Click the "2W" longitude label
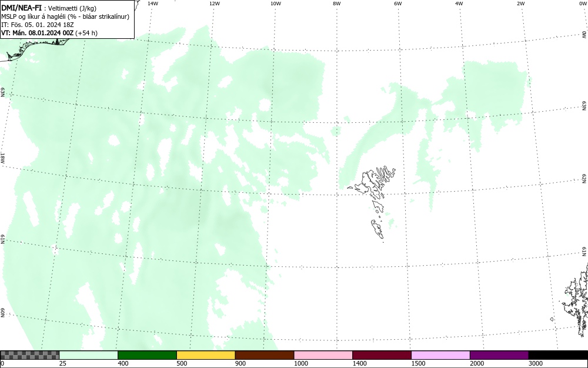Screen dimensions: 588x368 pyautogui.click(x=520, y=4)
